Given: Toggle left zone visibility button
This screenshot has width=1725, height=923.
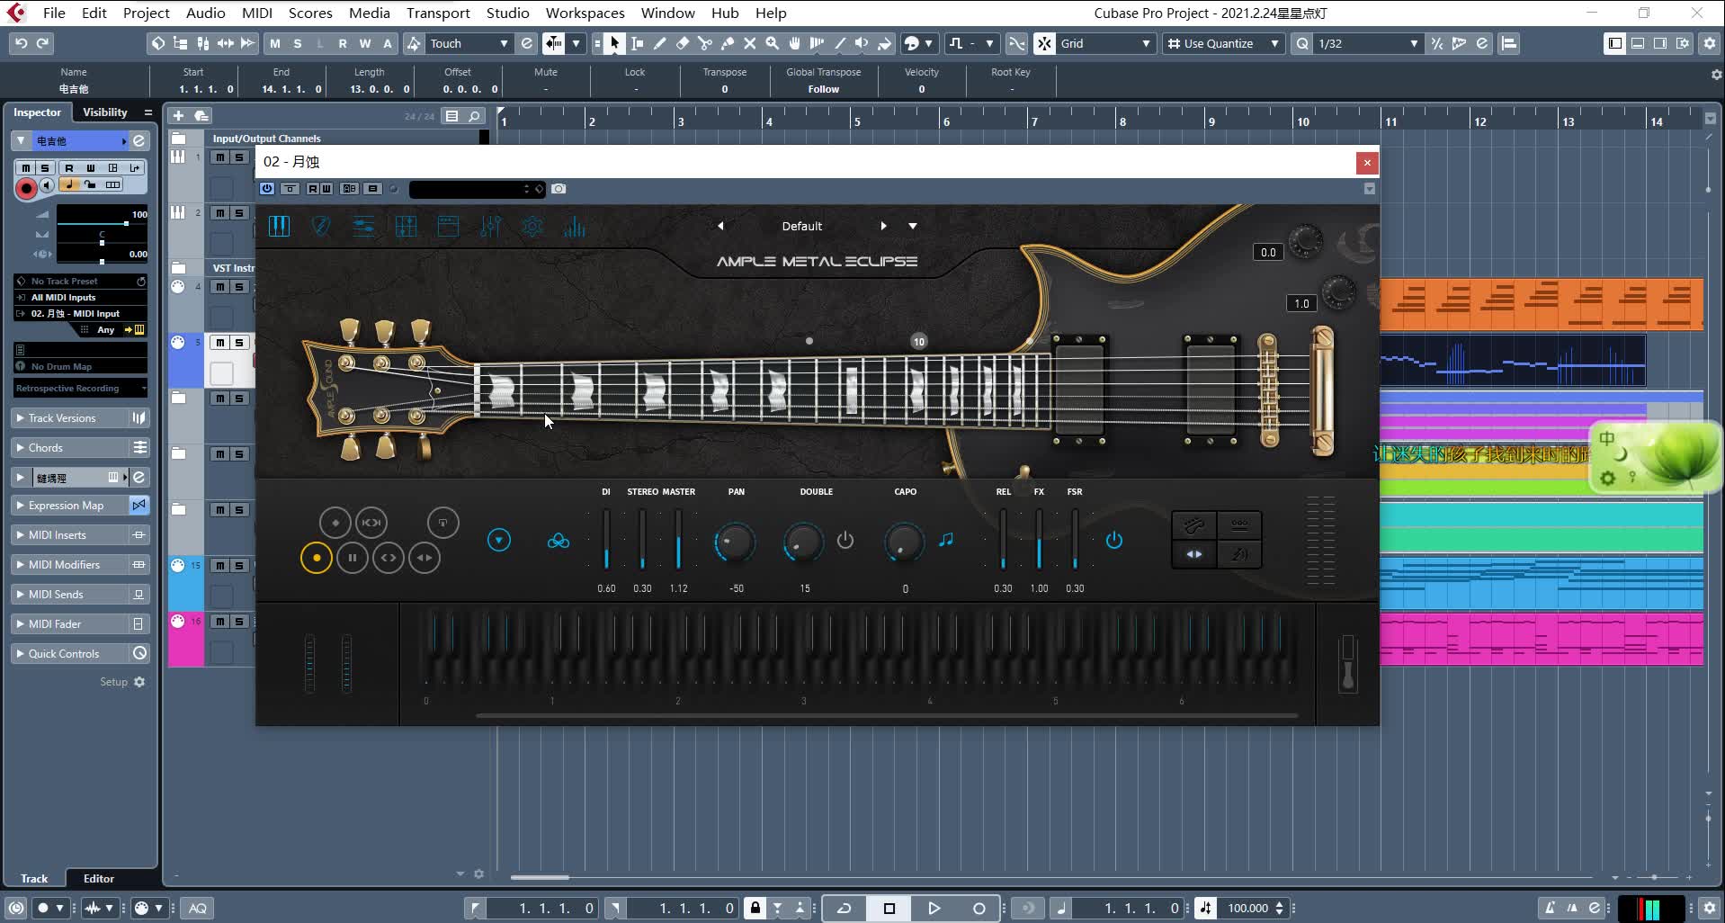Looking at the screenshot, I should (x=1615, y=43).
